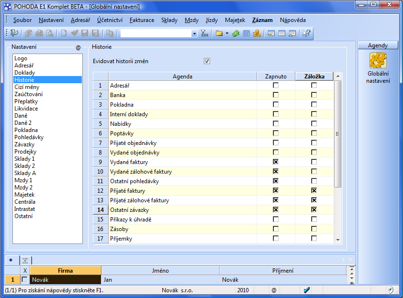This screenshot has height=298, width=403.
Task: Select Daně 2 in settings list
Action: 47,123
